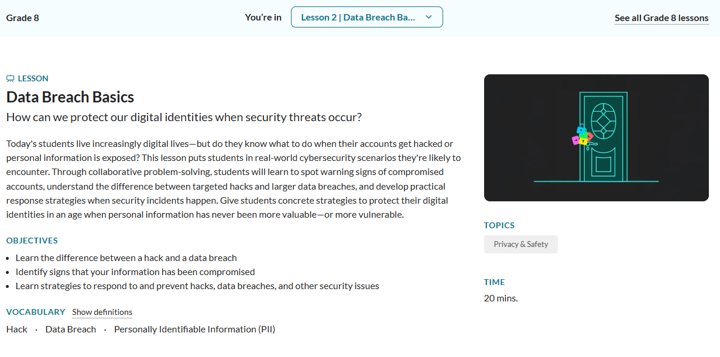
Task: Click the first objective about hack difference
Action: click(126, 258)
